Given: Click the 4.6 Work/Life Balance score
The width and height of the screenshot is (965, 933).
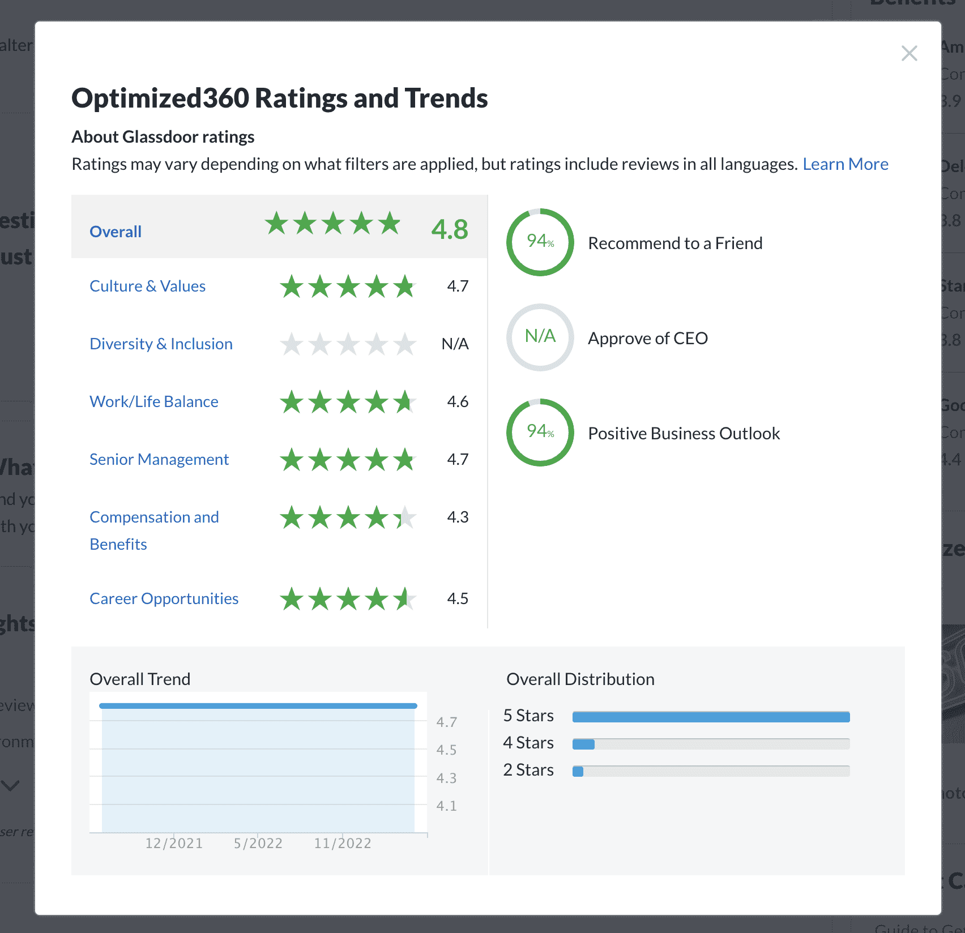Looking at the screenshot, I should [x=458, y=401].
